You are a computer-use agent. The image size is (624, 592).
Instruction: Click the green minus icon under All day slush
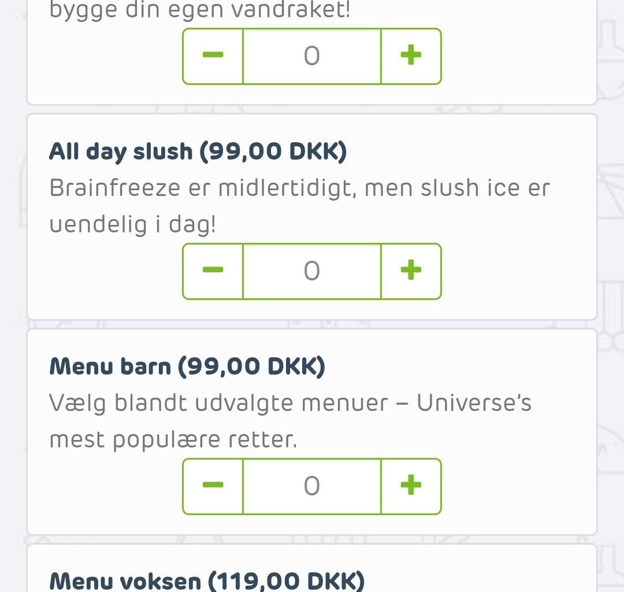(213, 271)
